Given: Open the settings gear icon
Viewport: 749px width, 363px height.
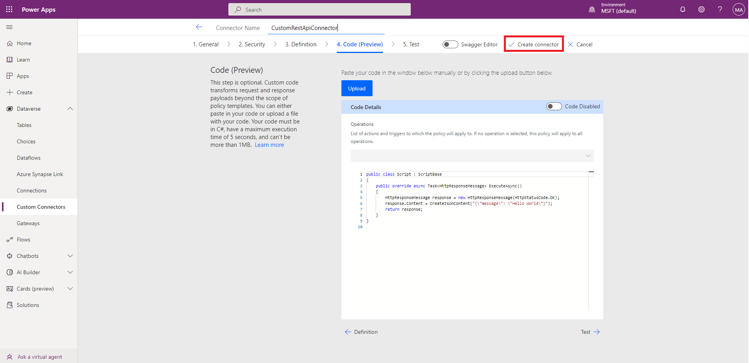Looking at the screenshot, I should coord(701,9).
